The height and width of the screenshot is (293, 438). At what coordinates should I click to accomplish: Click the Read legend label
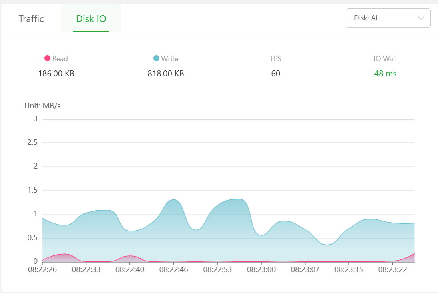[60, 59]
